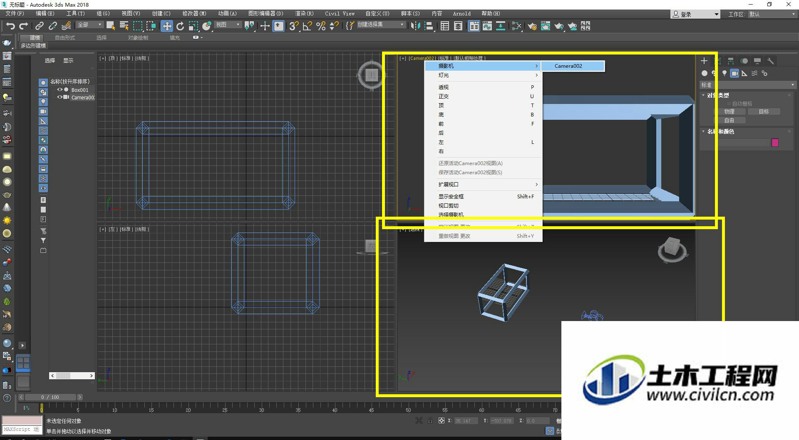Activate the Select and Scale tool
The image size is (799, 440).
point(194,26)
